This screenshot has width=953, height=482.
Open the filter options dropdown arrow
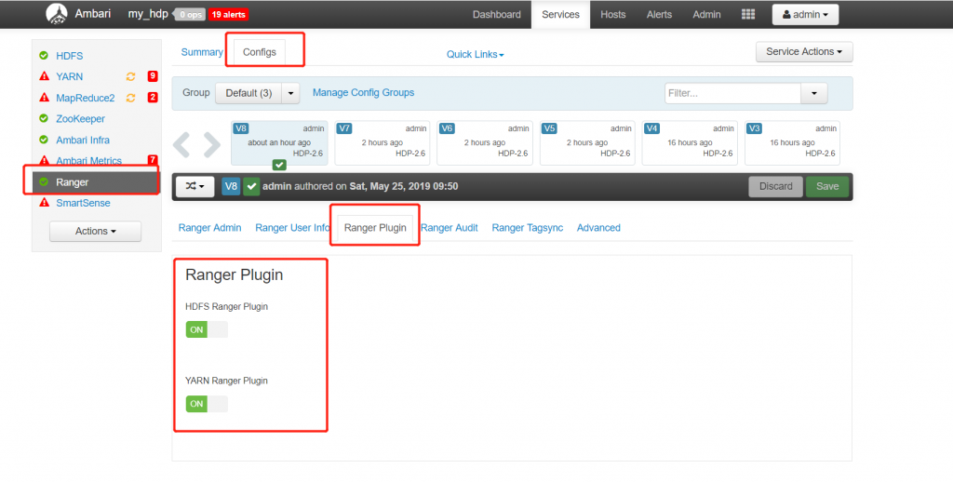tap(814, 93)
